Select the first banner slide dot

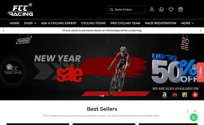(101, 96)
